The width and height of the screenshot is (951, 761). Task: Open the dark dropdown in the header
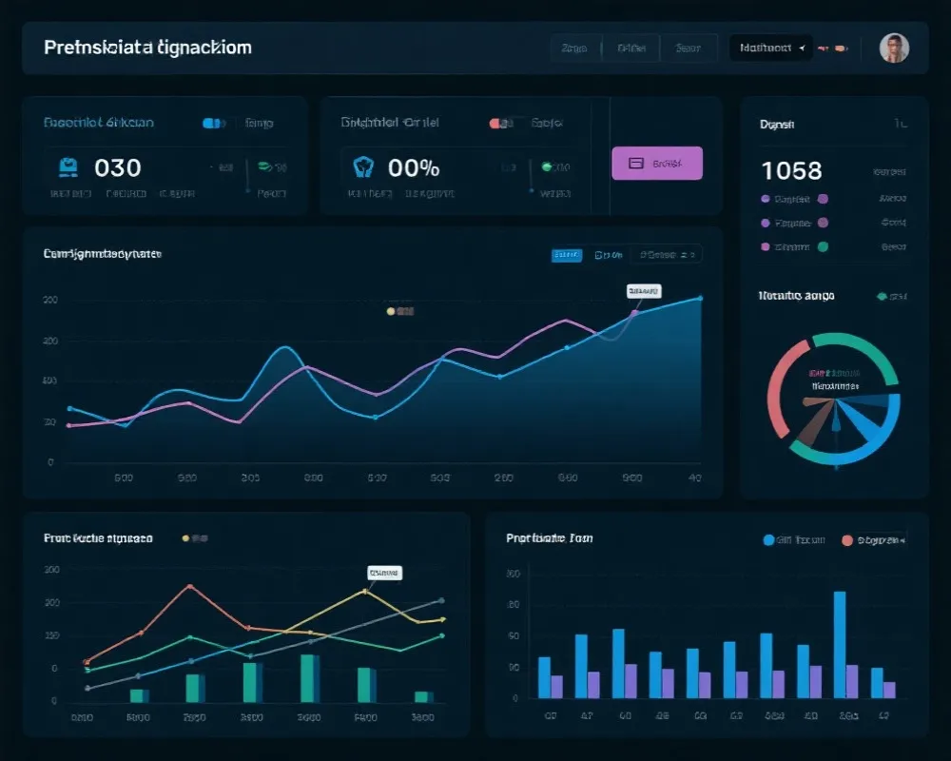770,48
